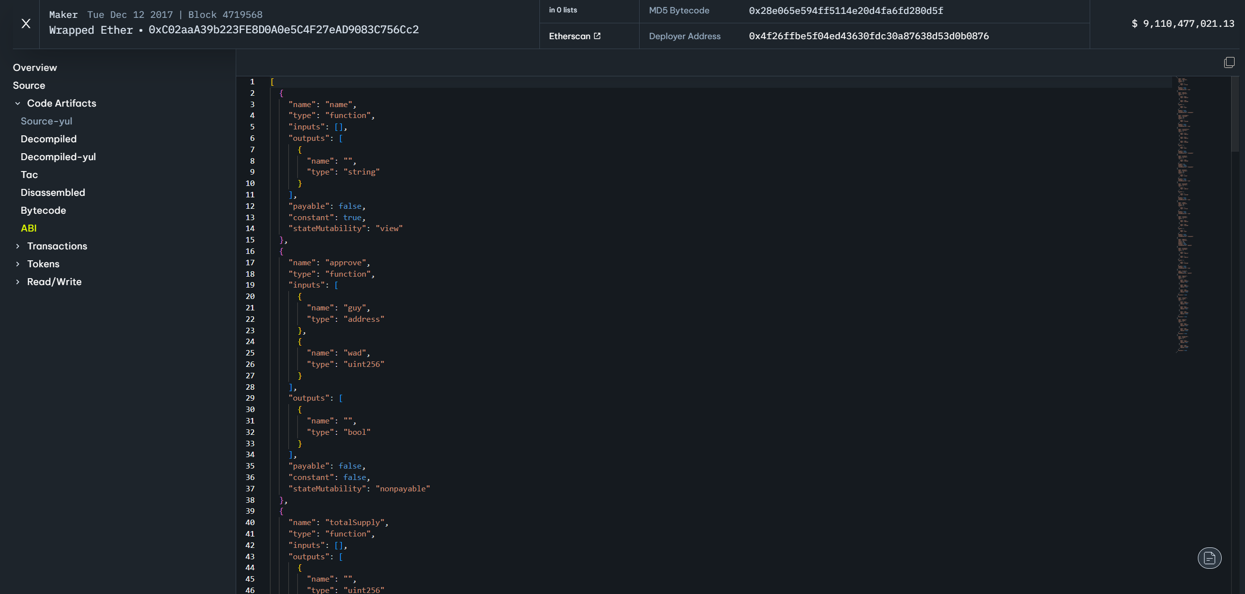Open the Etherscan external link

pyautogui.click(x=570, y=36)
